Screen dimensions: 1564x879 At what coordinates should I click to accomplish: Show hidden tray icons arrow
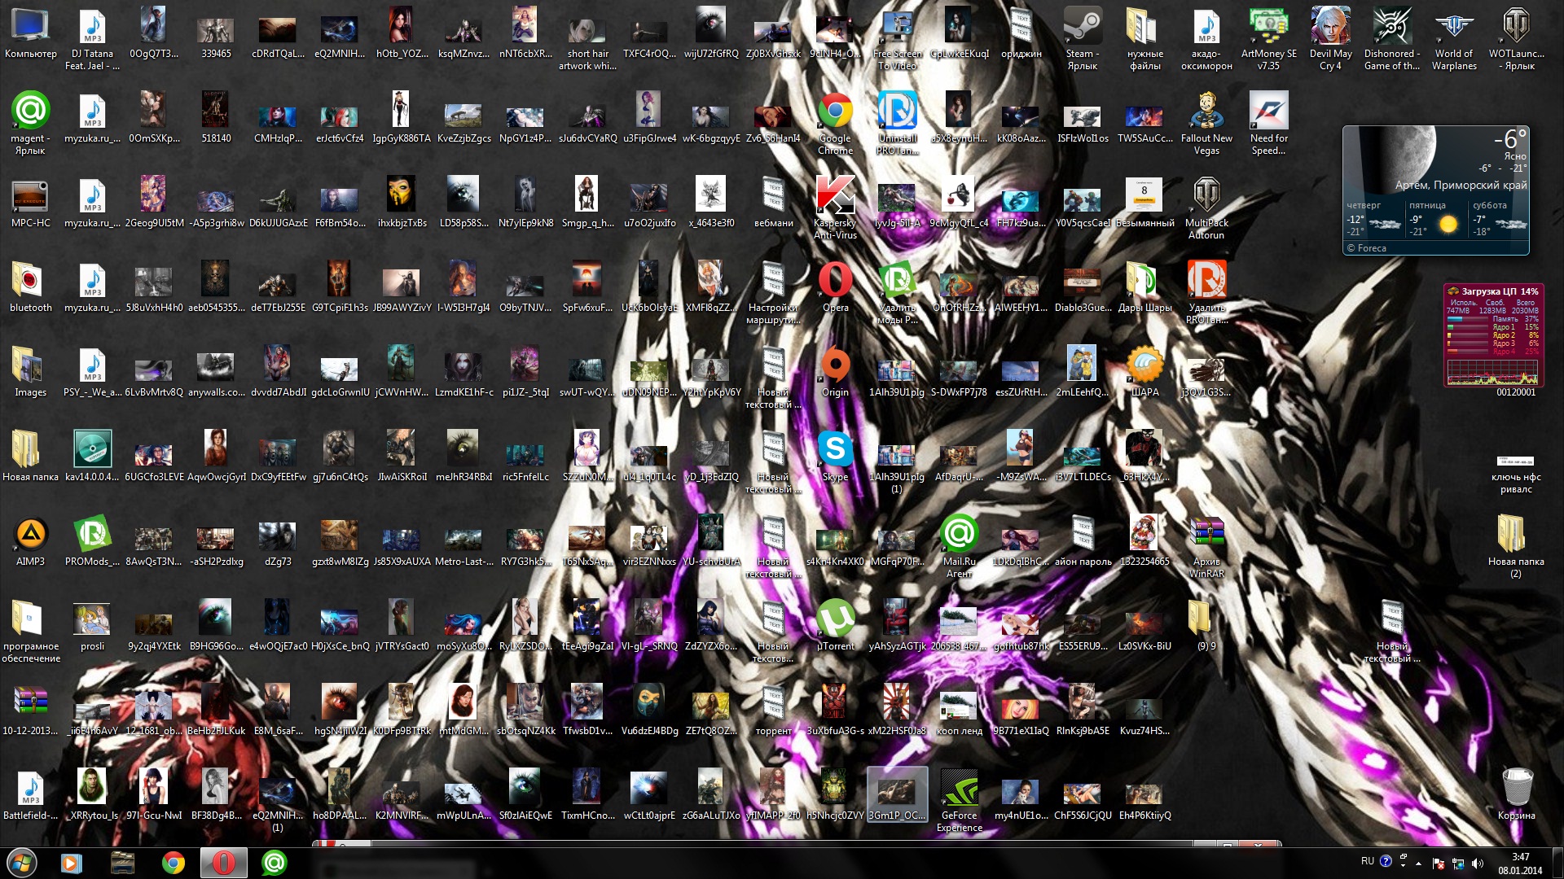tap(1418, 863)
